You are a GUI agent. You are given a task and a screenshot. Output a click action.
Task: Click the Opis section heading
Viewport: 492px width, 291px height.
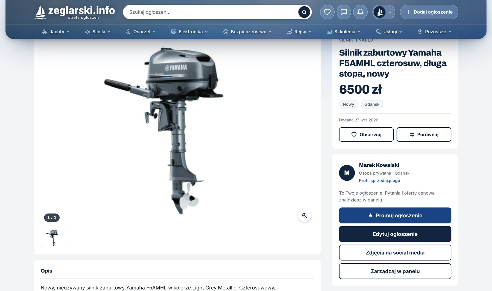tap(46, 271)
